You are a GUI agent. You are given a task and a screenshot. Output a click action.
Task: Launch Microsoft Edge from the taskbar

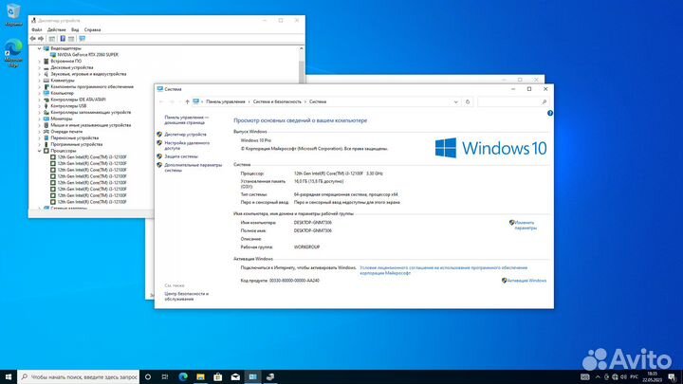(x=183, y=377)
